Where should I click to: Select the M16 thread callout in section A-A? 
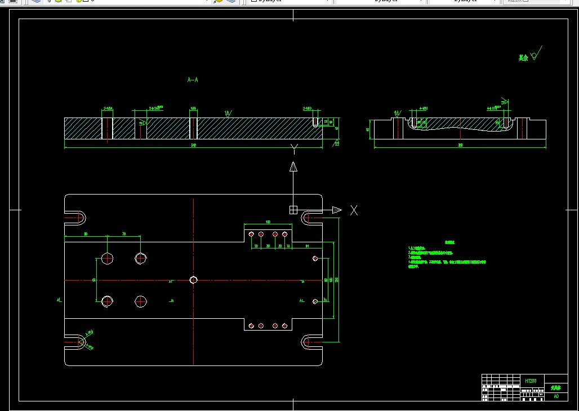[x=193, y=109]
